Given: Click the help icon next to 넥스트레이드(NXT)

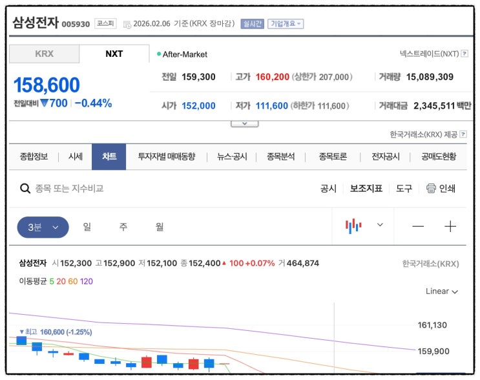Looking at the screenshot, I should click(464, 54).
